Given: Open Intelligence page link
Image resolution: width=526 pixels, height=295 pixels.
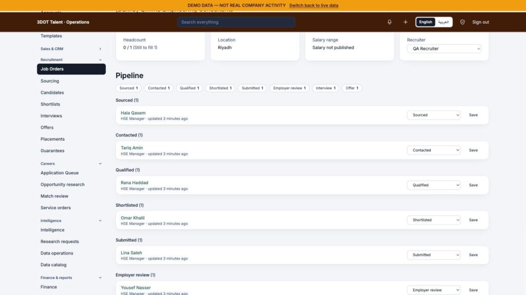Looking at the screenshot, I should tap(52, 230).
